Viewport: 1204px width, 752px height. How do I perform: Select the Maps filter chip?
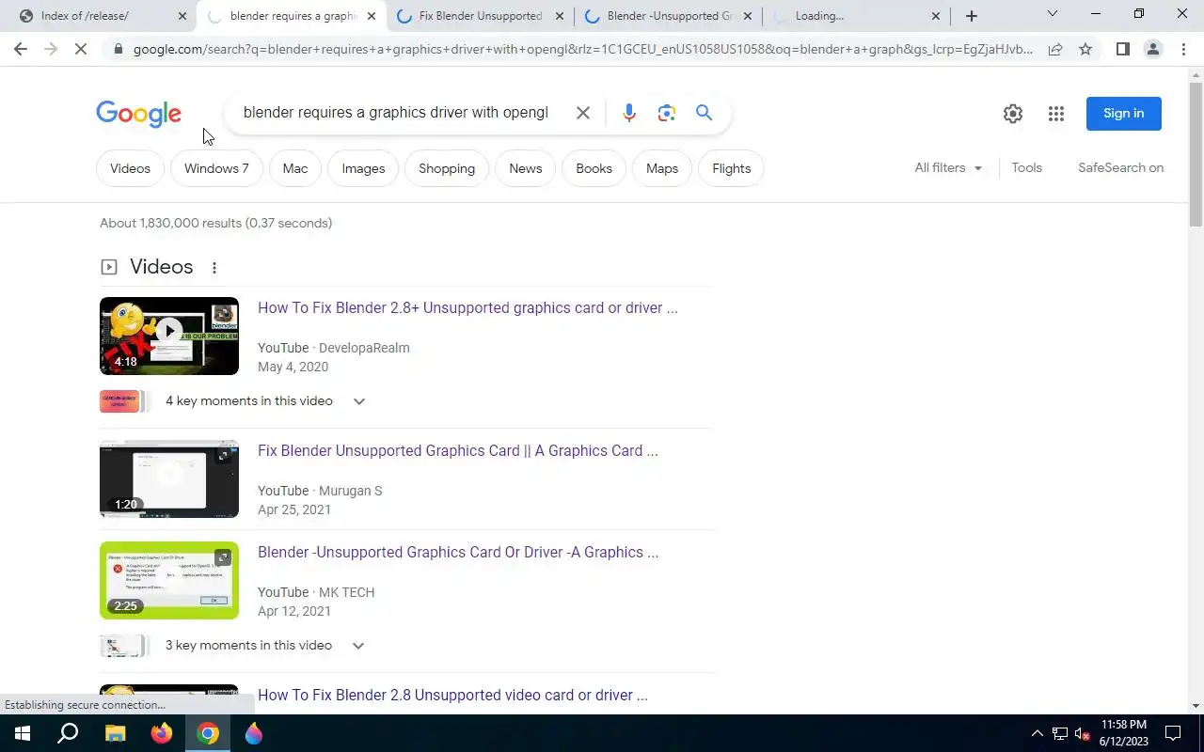(662, 168)
